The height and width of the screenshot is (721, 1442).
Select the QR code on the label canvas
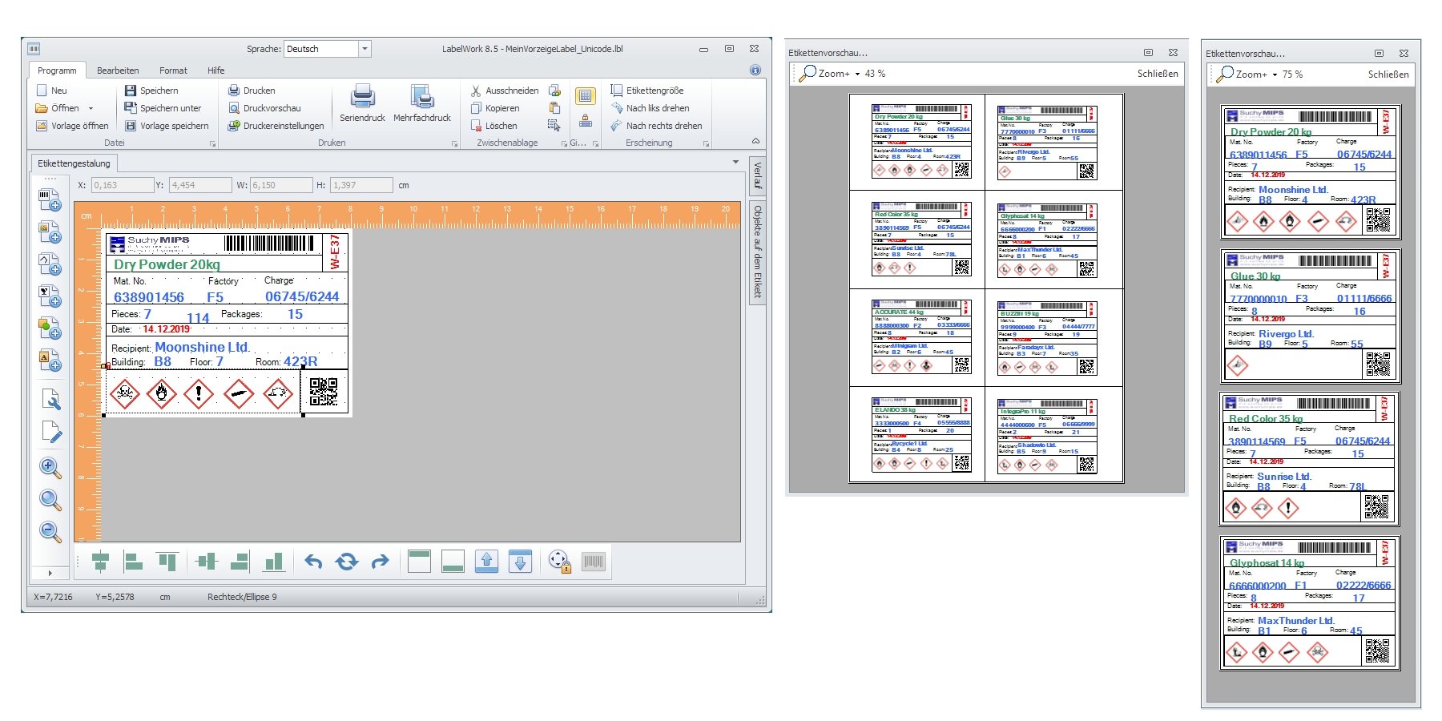(324, 392)
